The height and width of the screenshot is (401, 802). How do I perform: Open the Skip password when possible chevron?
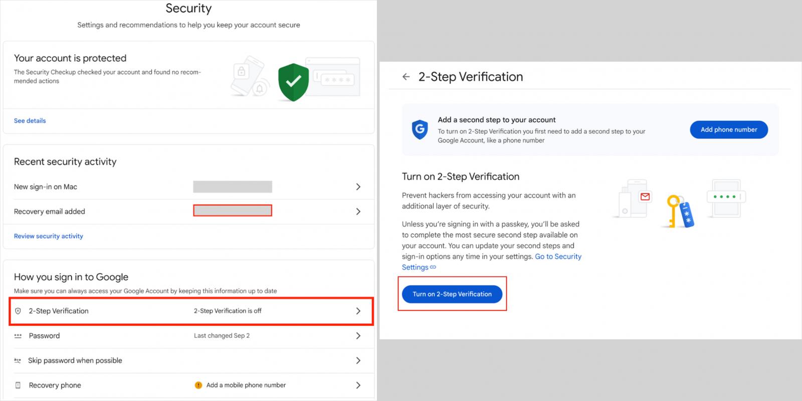click(358, 360)
